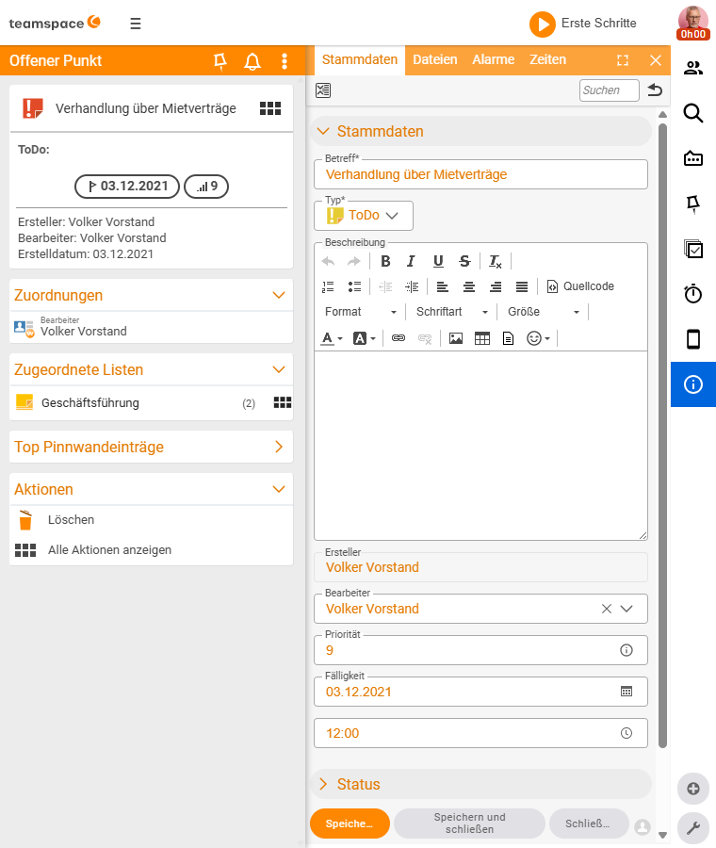Viewport: 716px width, 848px height.
Task: Open the hamburger navigation menu
Action: coord(136,24)
